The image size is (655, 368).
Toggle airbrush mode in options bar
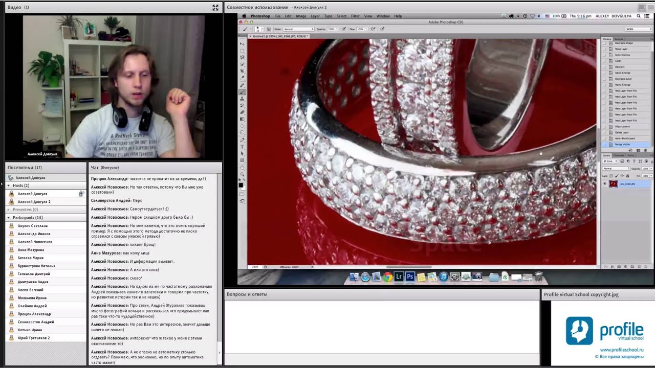click(373, 29)
